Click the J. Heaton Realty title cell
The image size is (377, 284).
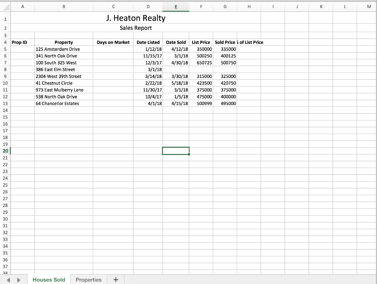(135, 18)
